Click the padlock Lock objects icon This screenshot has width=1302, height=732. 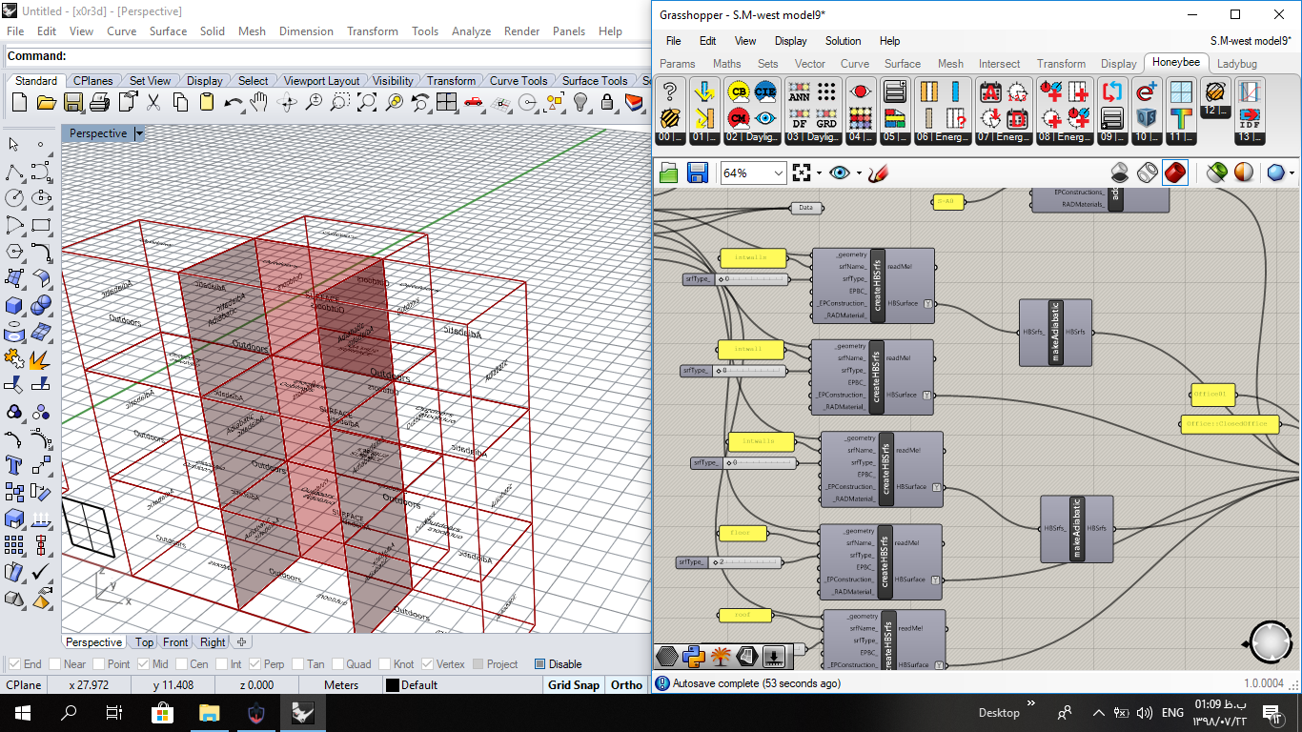click(606, 102)
